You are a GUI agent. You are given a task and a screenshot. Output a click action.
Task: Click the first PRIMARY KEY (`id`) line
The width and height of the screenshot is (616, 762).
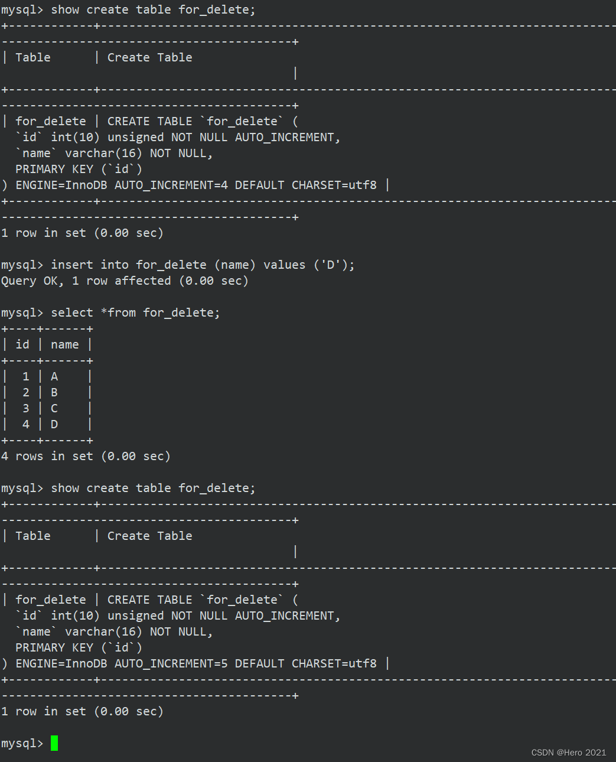79,169
